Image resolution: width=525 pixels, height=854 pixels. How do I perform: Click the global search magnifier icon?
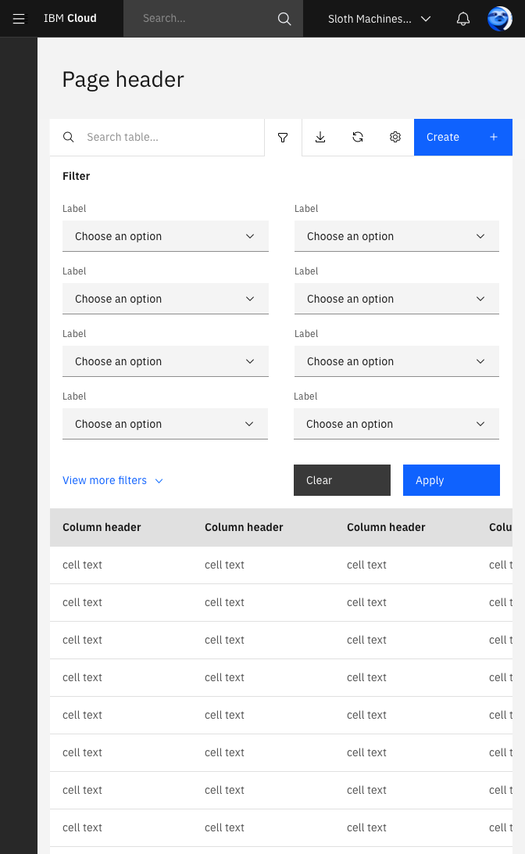[x=284, y=19]
